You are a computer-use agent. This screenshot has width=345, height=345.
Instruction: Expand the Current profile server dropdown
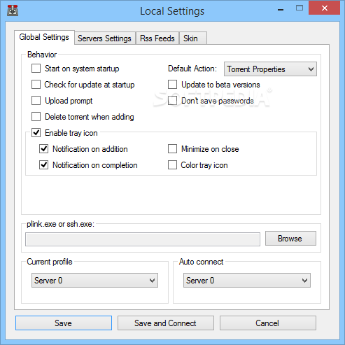[x=94, y=280]
